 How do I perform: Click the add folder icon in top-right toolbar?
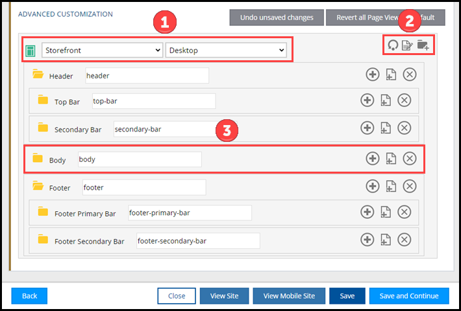pyautogui.click(x=423, y=45)
